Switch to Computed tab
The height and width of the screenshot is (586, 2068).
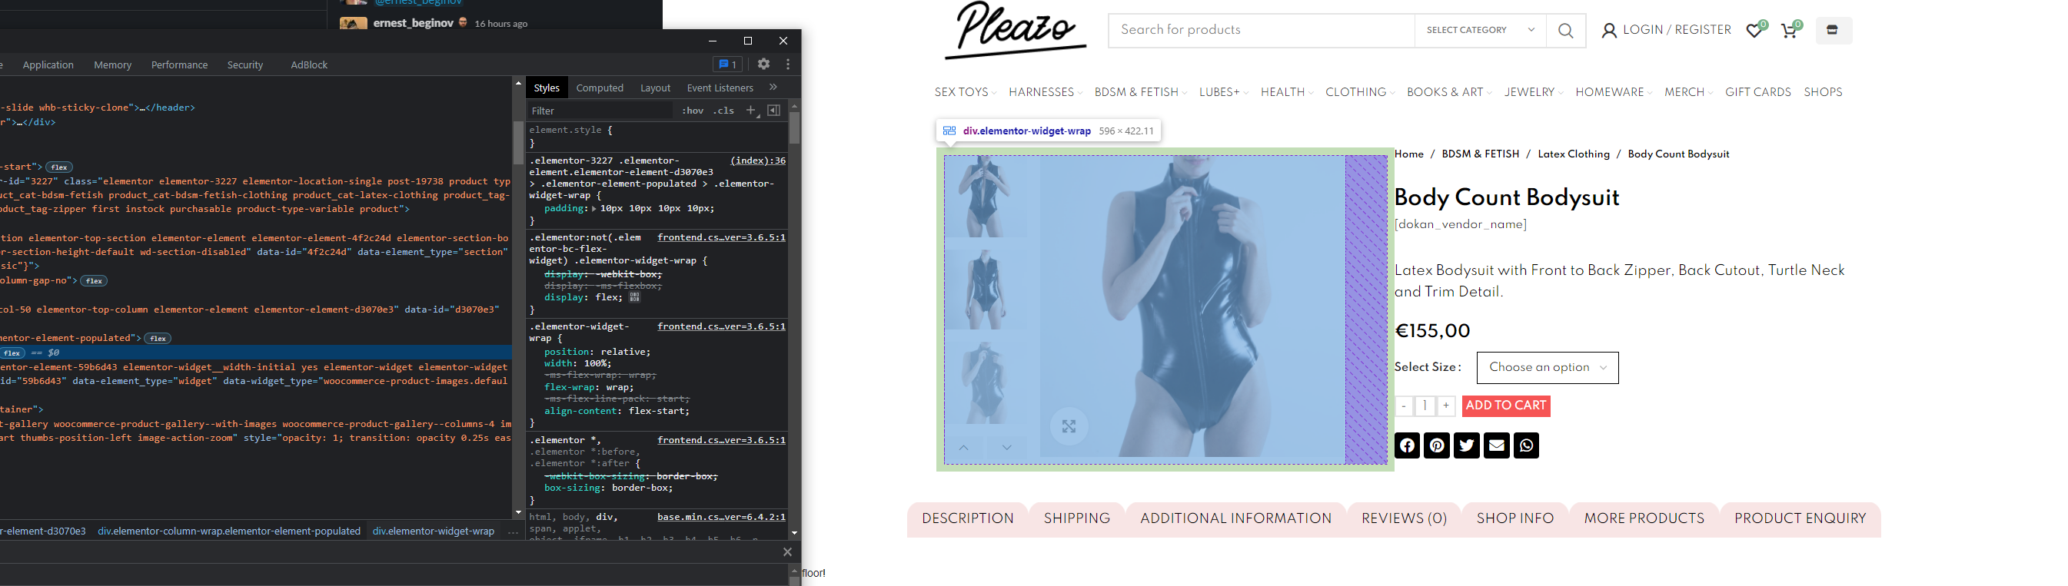600,88
